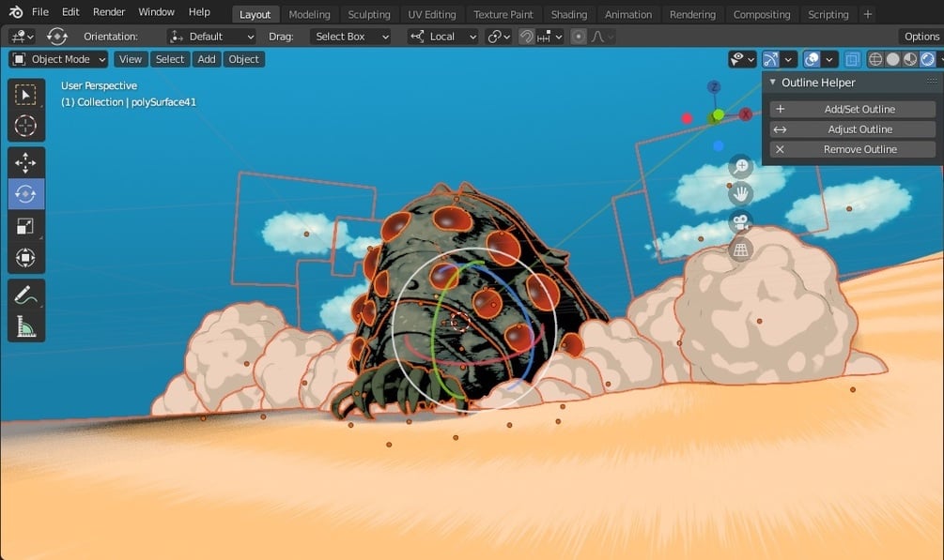Select the Scale tool

(26, 226)
